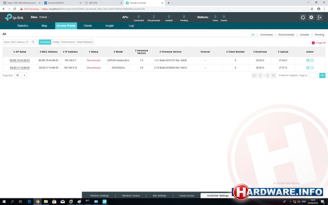Filter APs by Connected
This screenshot has height=205, width=328.
tap(266, 35)
